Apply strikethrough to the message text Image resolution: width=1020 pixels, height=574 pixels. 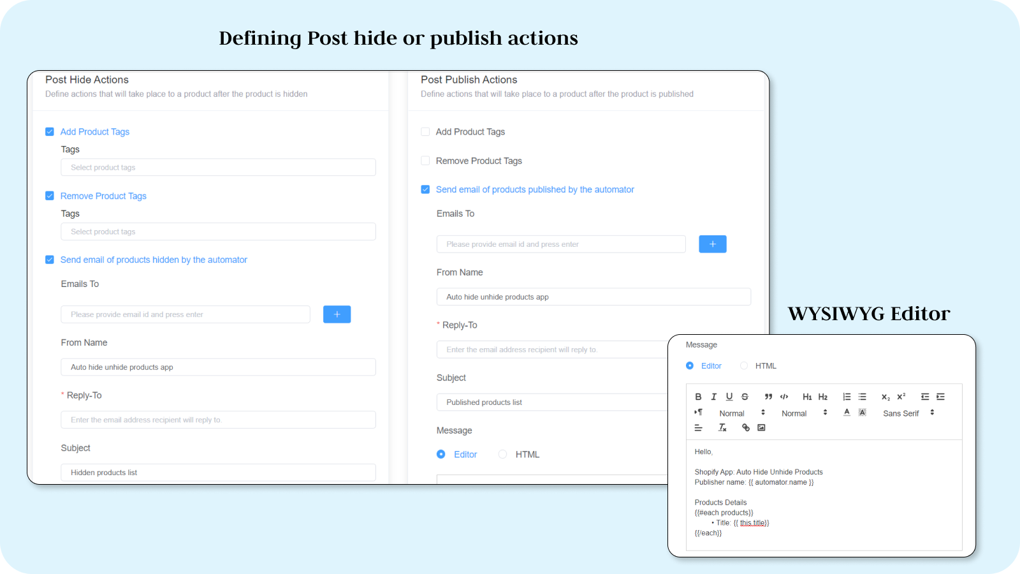[745, 397]
